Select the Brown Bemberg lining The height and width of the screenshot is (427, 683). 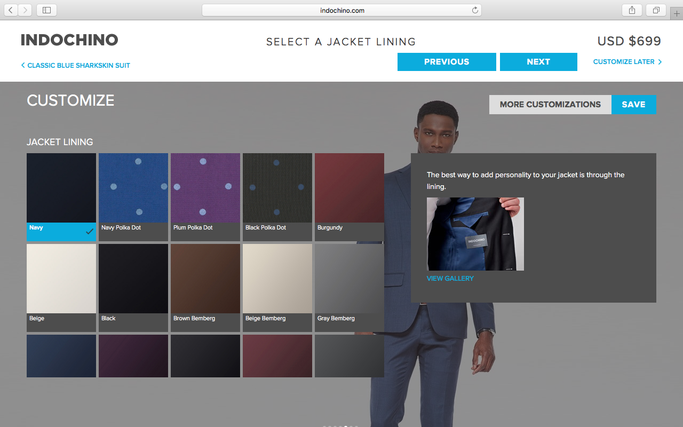205,288
